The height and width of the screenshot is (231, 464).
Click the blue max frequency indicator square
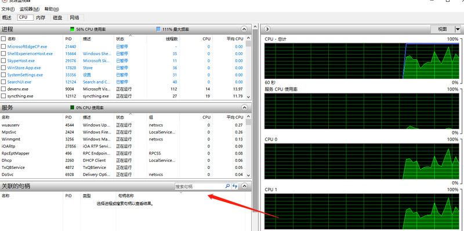158,29
